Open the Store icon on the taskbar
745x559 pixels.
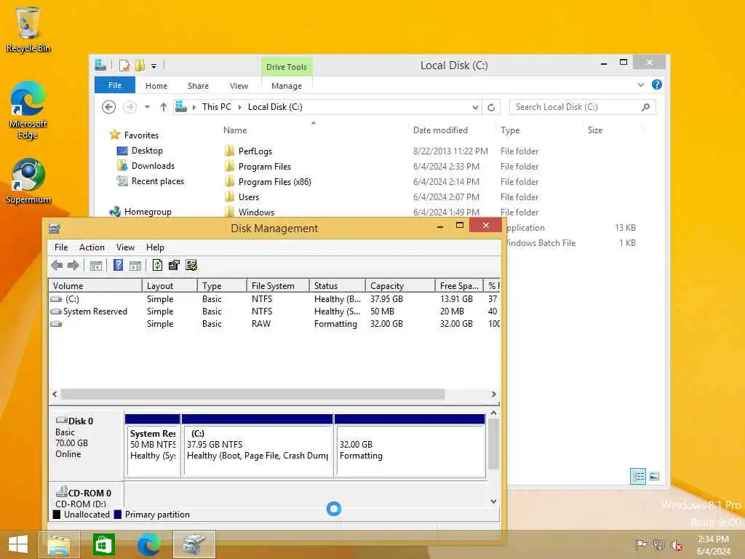click(103, 544)
